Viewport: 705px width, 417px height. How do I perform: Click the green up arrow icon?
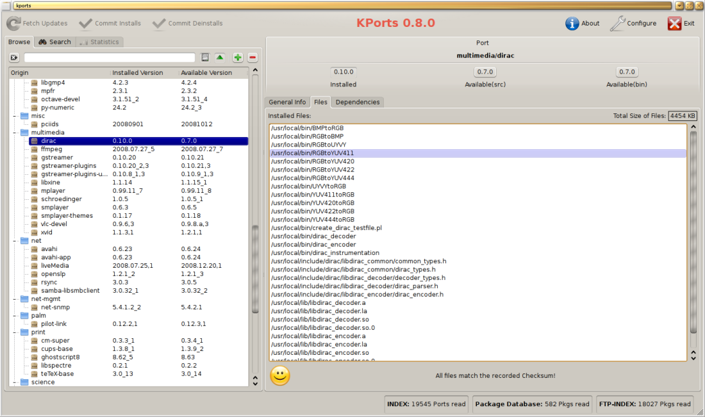[220, 58]
